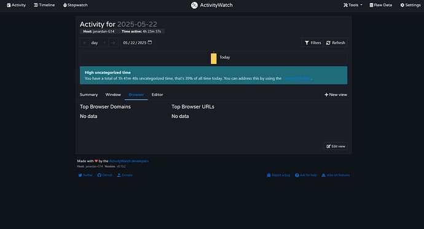Open the Activity page from navbar
Screen dimensions: 424x229
tap(16, 5)
